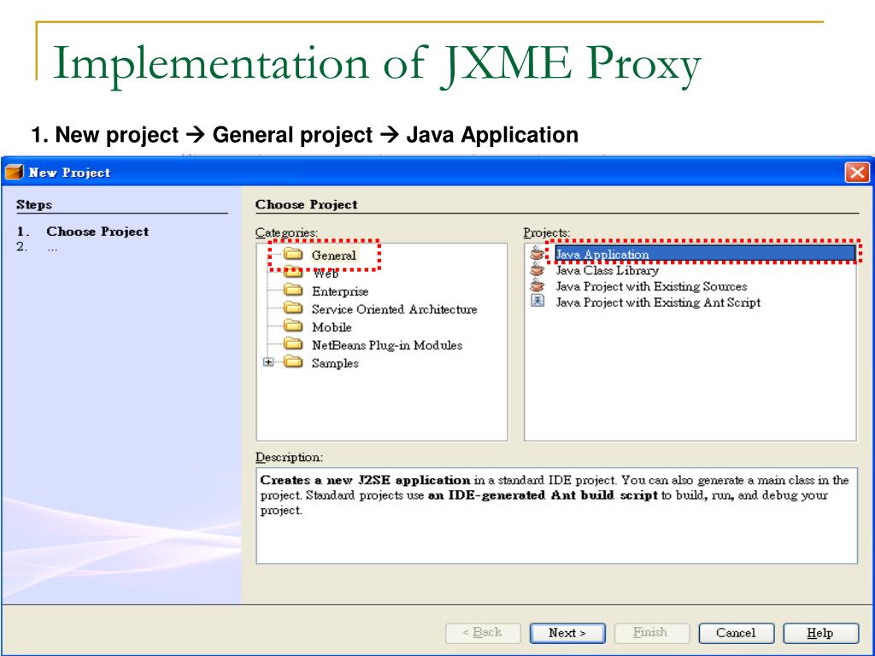
Task: Click the Java Application coffee cup icon
Action: (x=537, y=253)
